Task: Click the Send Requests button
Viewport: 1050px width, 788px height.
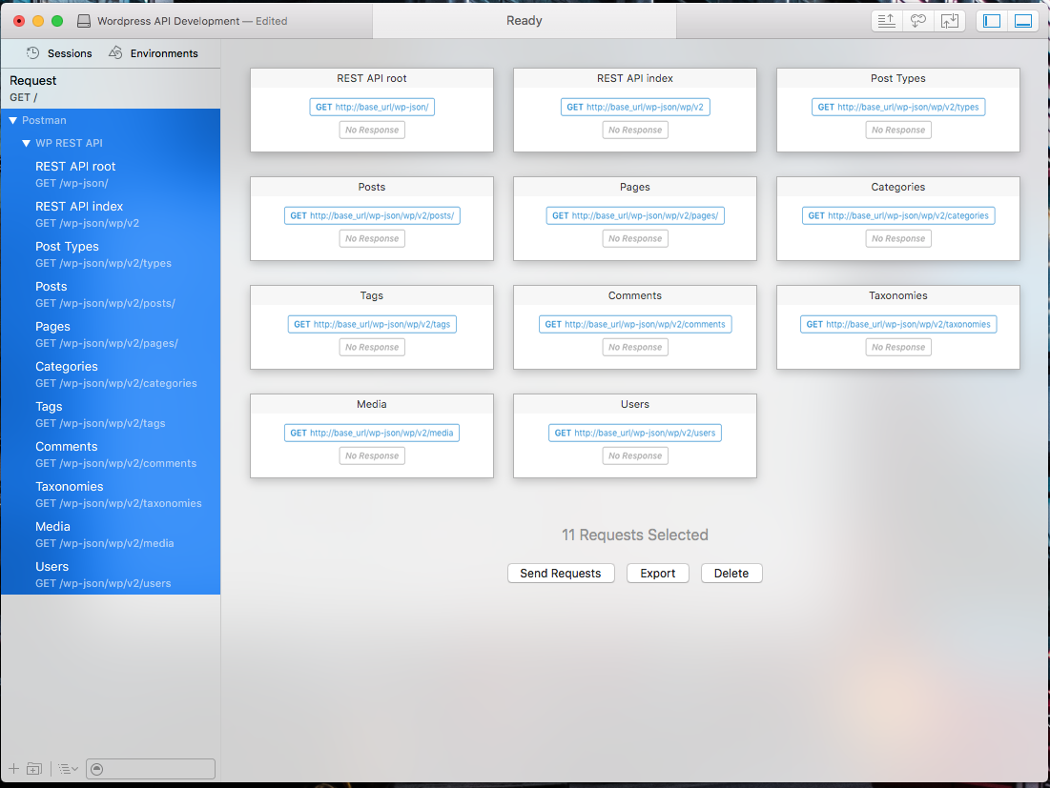Action: [561, 574]
